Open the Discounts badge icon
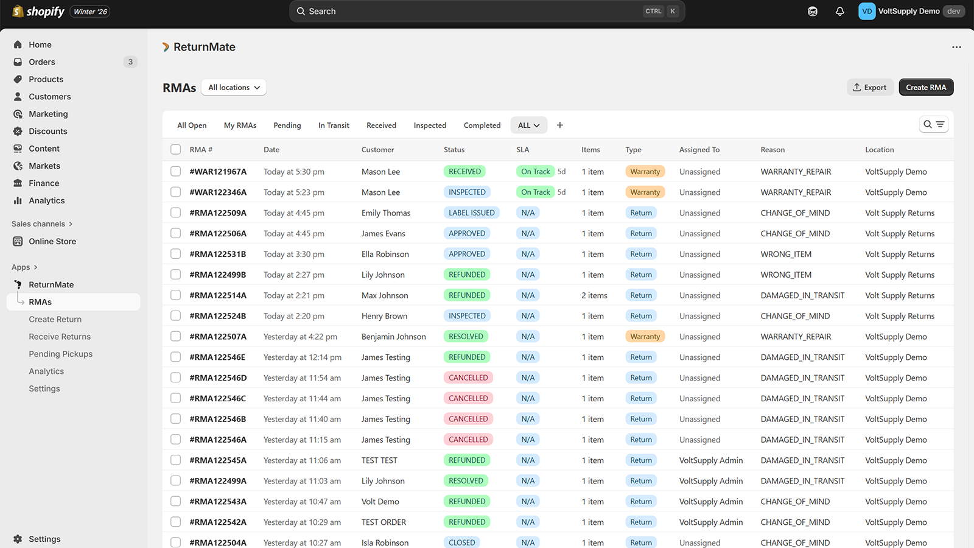The width and height of the screenshot is (974, 548). point(18,132)
